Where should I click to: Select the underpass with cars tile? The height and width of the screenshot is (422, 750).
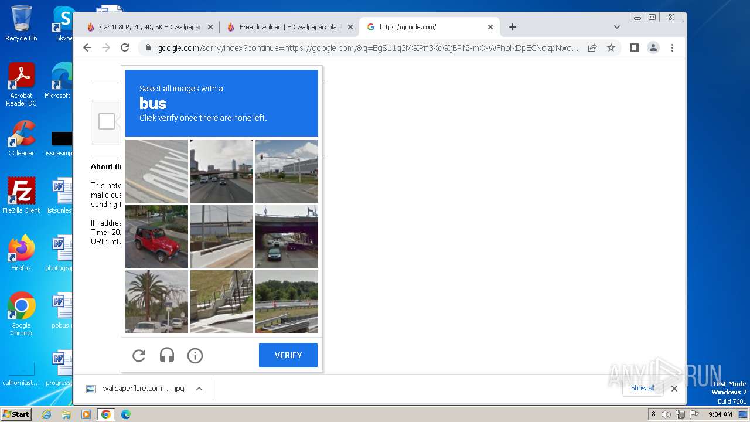287,236
